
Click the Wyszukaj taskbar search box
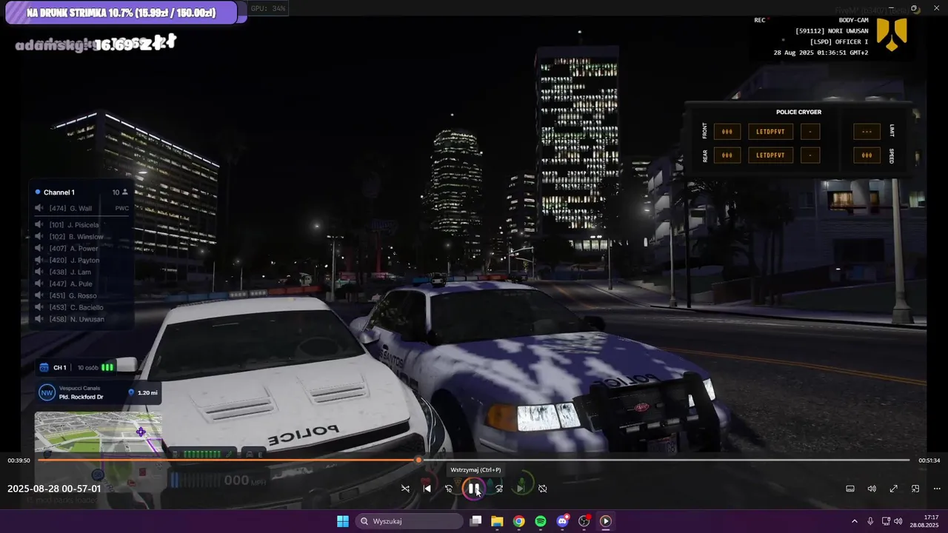[409, 521]
